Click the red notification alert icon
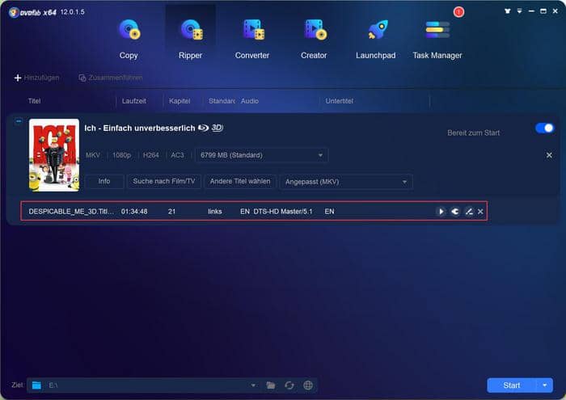The image size is (566, 400). coord(458,12)
